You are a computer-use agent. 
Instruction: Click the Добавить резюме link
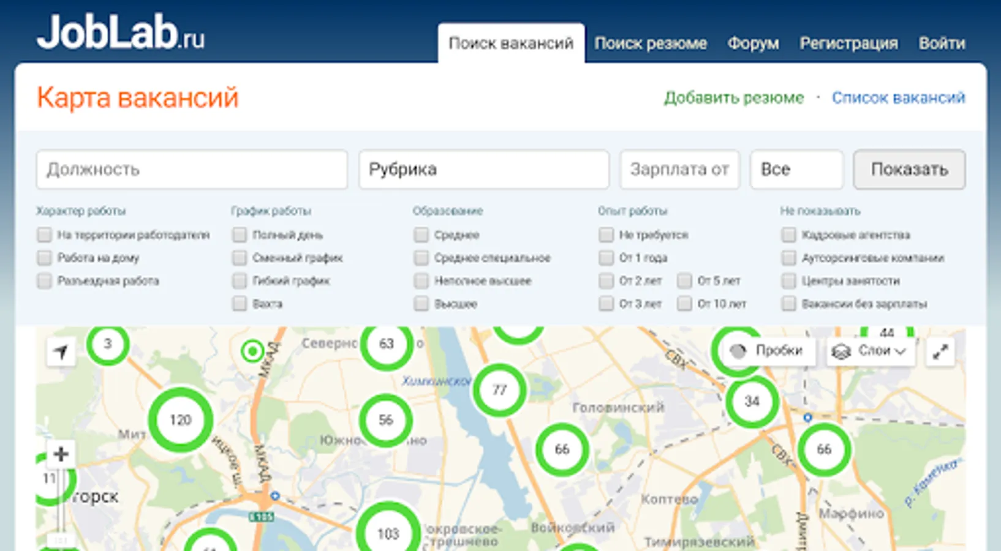[734, 97]
